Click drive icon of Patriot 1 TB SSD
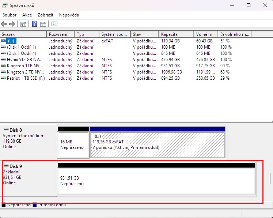The image size is (273, 218). click(3, 78)
